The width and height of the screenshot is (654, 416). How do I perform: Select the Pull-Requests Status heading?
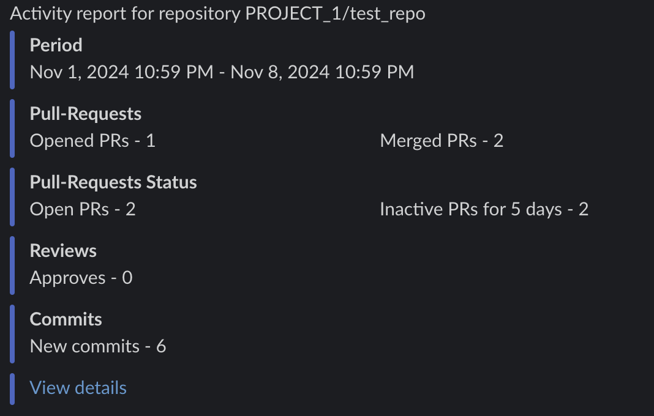tap(113, 182)
